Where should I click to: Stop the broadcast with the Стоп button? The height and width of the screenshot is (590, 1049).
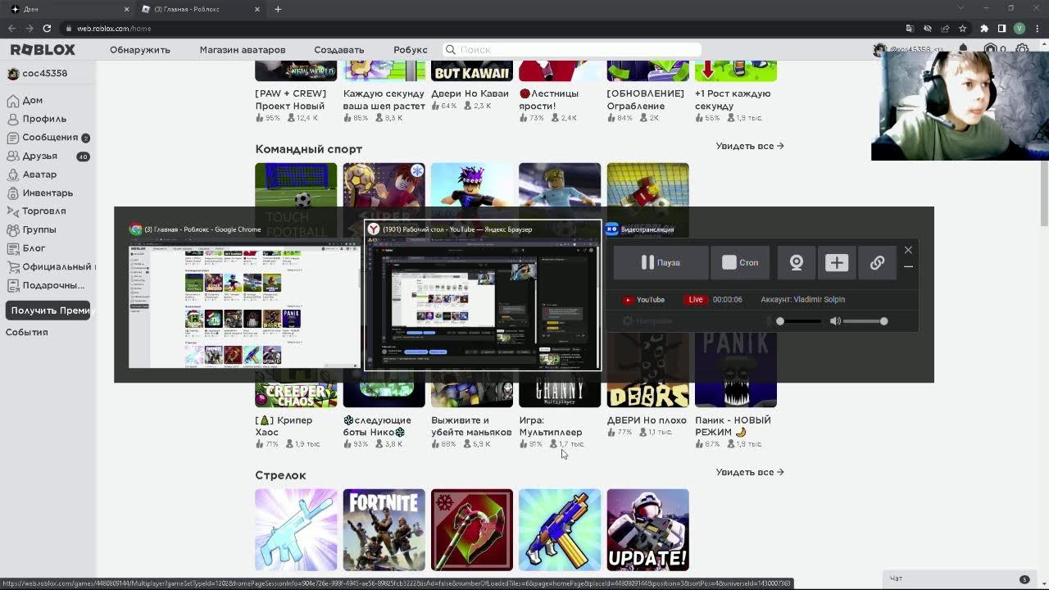click(x=740, y=262)
